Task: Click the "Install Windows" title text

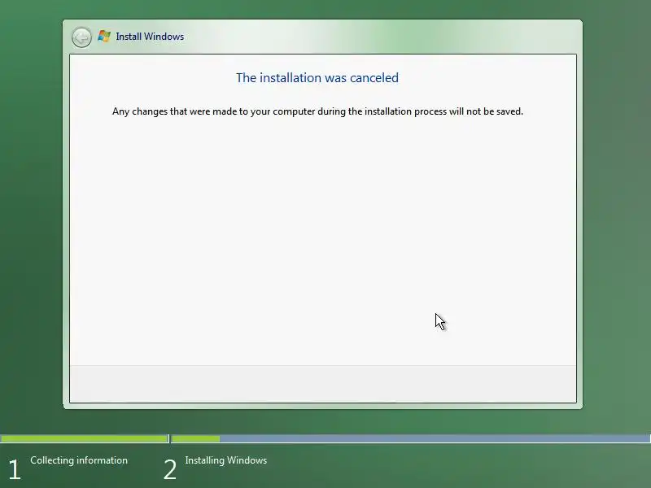Action: pyautogui.click(x=150, y=37)
